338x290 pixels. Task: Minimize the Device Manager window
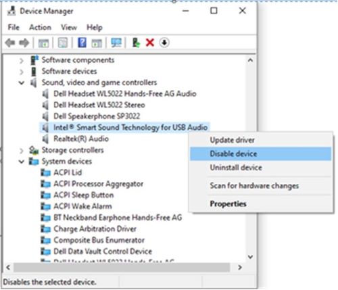tap(186, 11)
